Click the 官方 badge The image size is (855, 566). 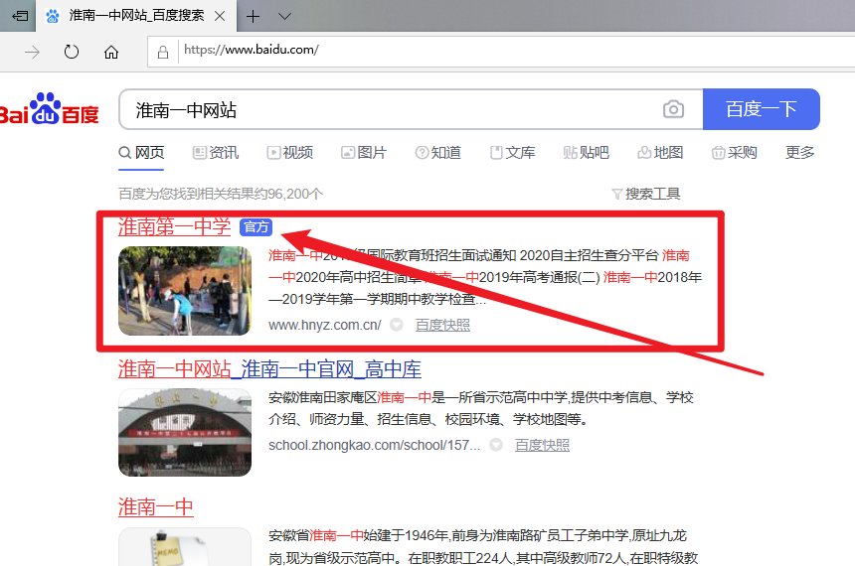256,227
